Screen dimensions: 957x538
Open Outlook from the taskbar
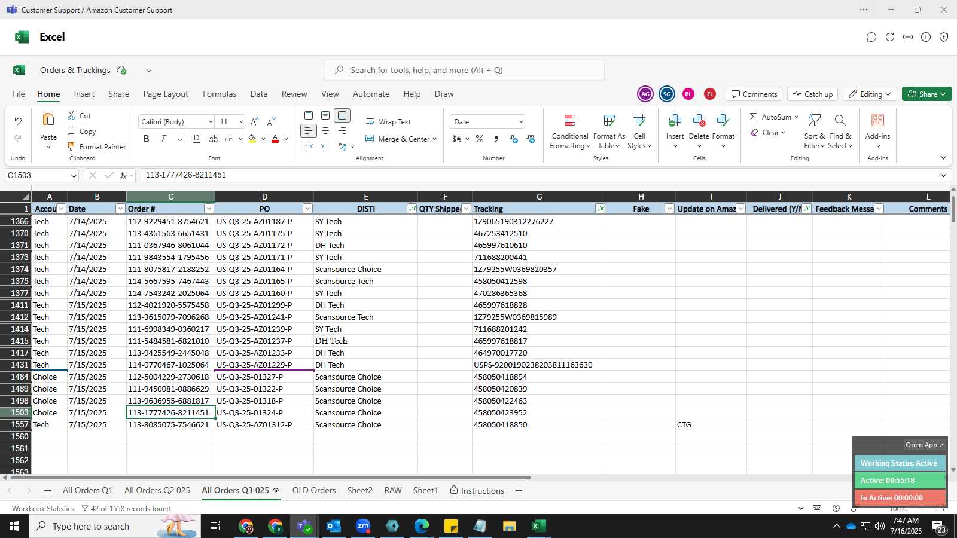[333, 526]
